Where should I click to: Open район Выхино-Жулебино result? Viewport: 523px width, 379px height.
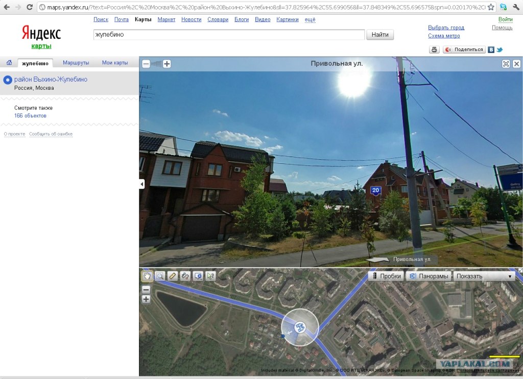[51, 80]
